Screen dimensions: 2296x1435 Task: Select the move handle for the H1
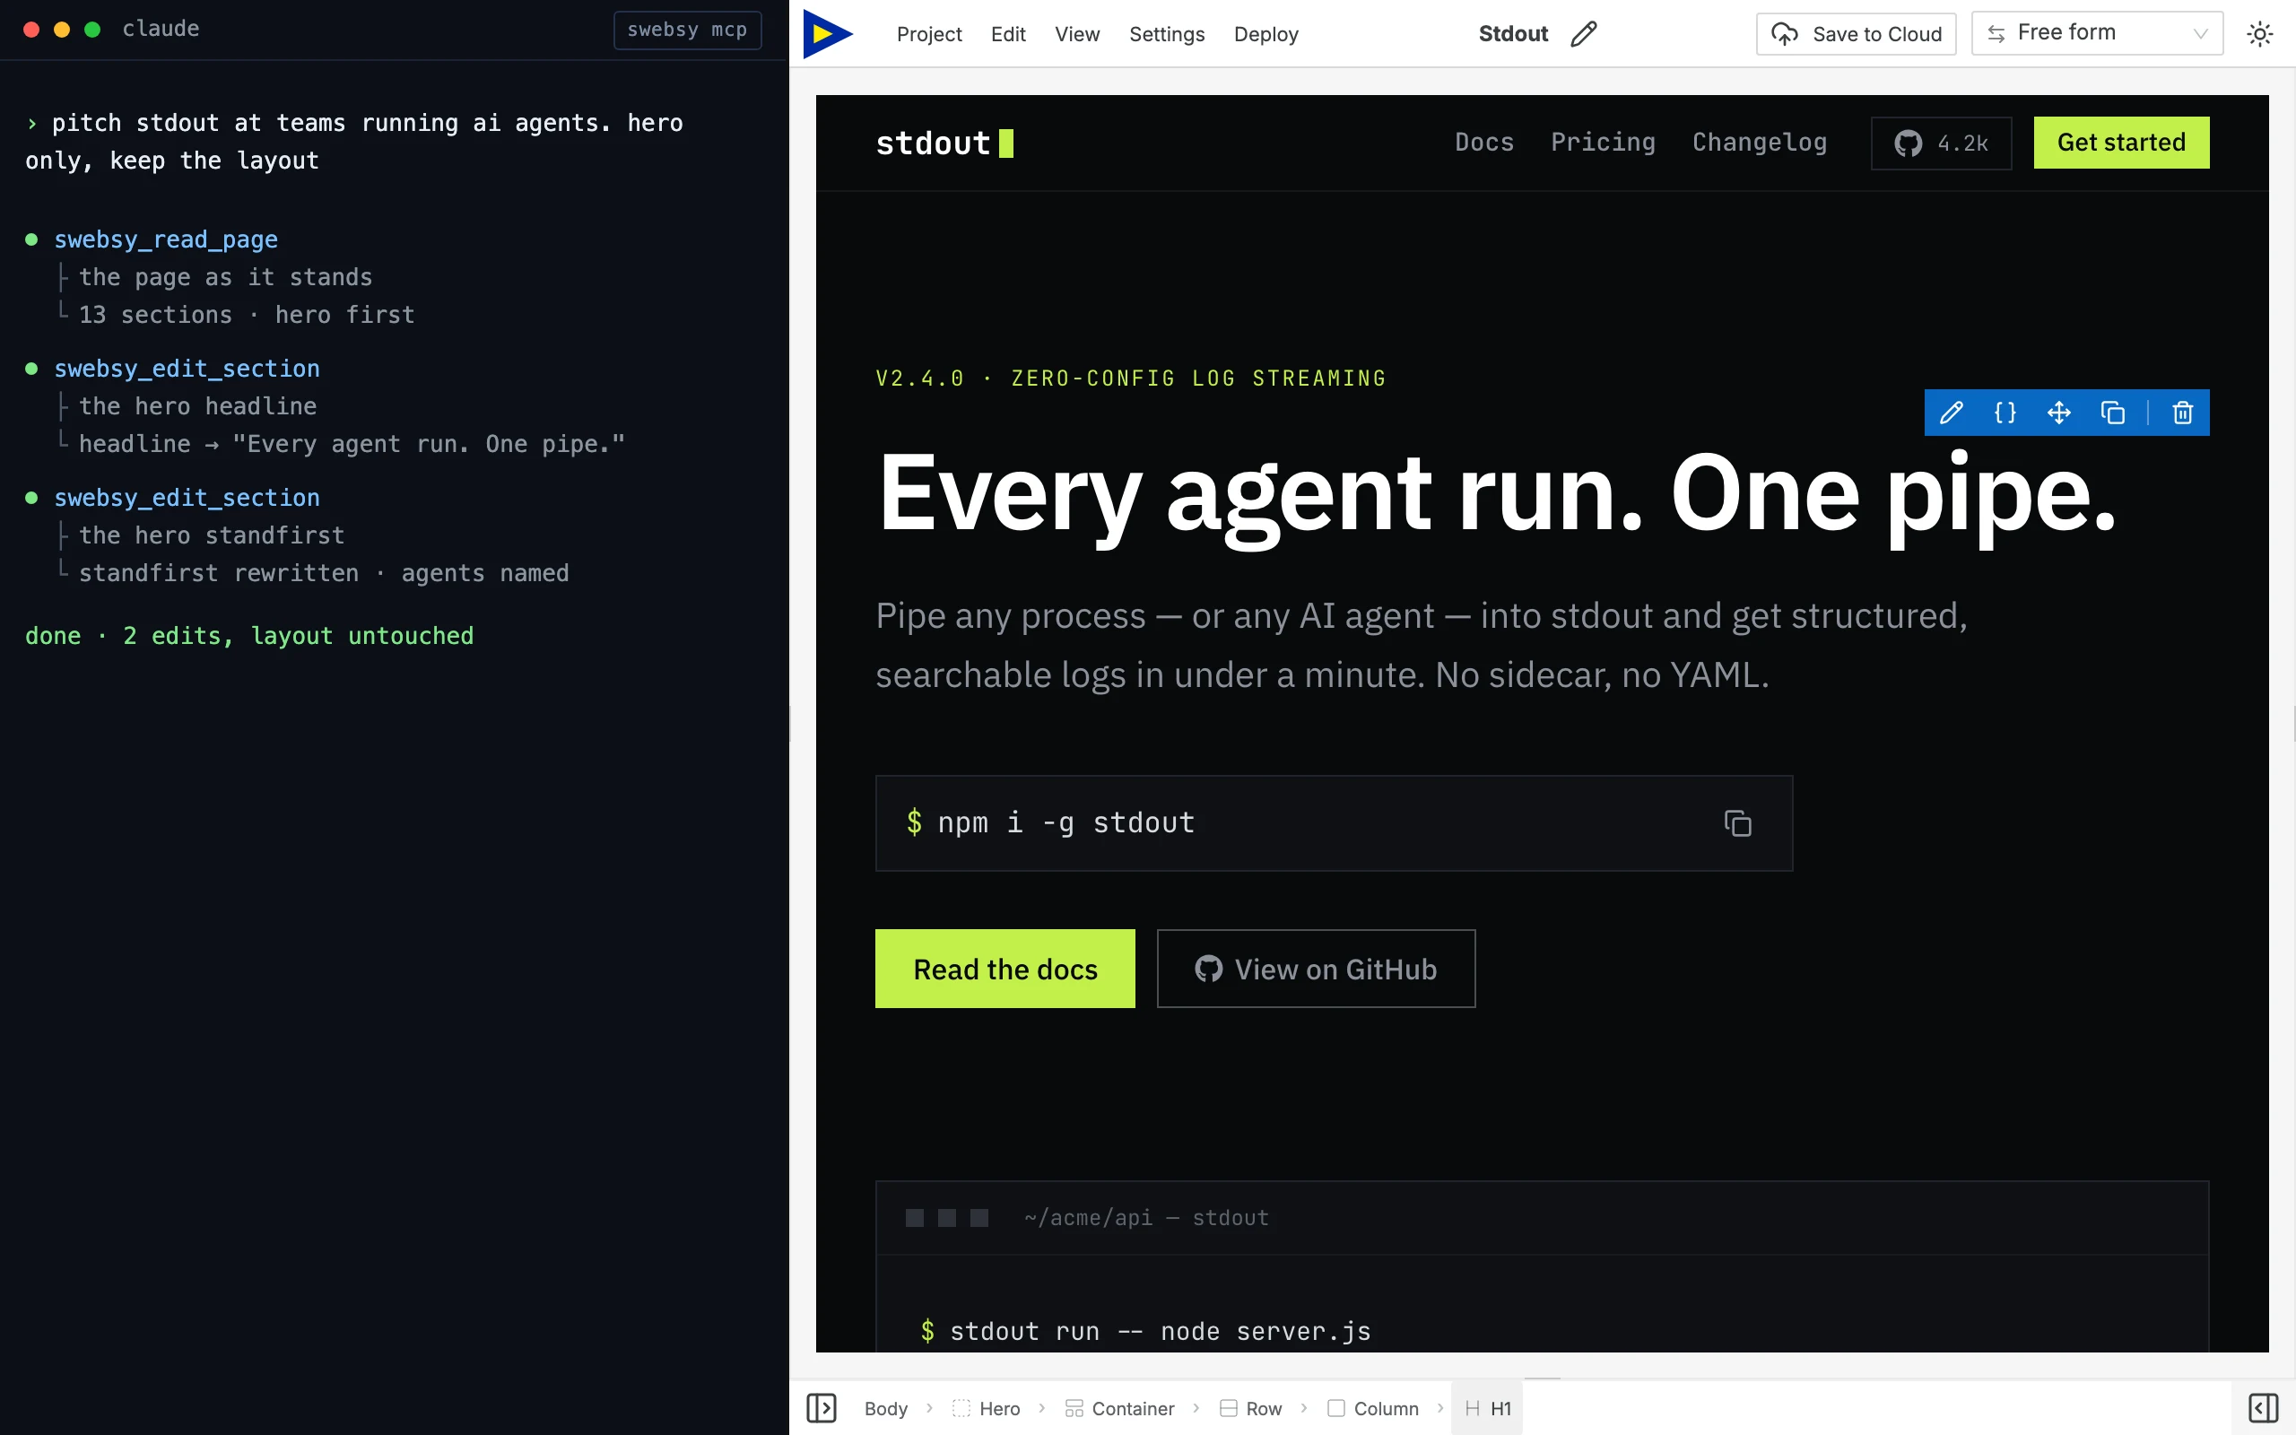pyautogui.click(x=2059, y=413)
